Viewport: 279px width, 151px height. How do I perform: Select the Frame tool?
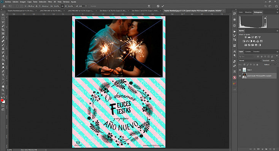click(x=3, y=33)
